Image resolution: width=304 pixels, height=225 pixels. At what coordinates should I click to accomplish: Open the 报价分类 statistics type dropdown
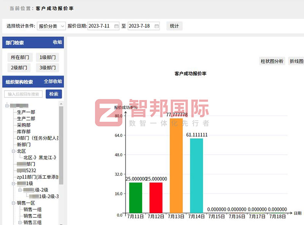[x=52, y=26]
